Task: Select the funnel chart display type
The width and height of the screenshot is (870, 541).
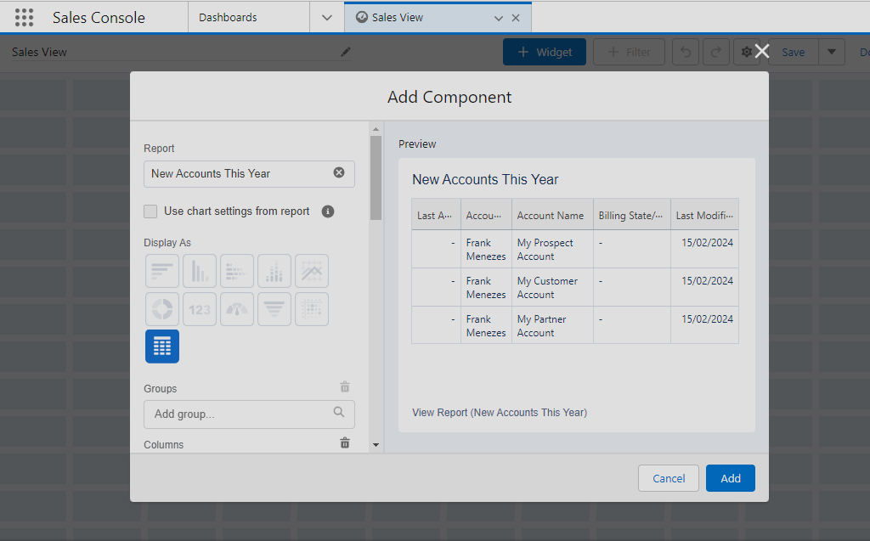Action: [274, 309]
